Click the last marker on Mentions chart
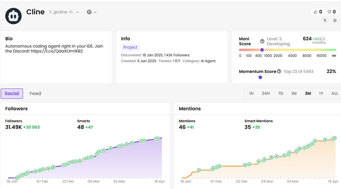341x189 pixels. [x=335, y=138]
